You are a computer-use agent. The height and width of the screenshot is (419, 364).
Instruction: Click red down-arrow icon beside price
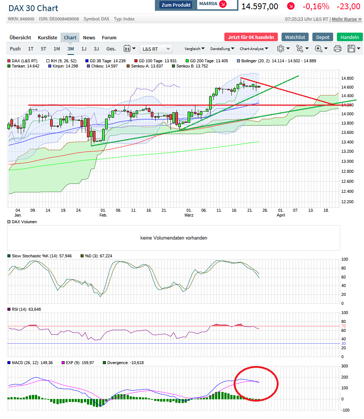click(x=291, y=6)
